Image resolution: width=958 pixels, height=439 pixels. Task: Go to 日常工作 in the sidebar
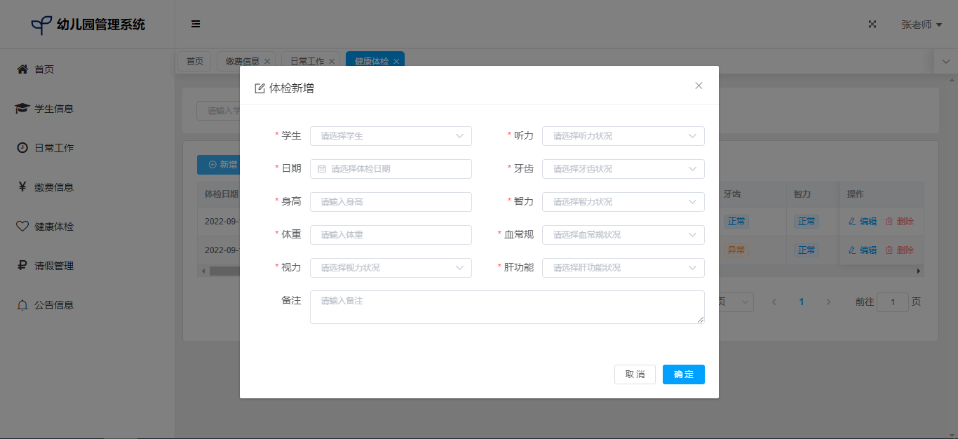pos(53,148)
